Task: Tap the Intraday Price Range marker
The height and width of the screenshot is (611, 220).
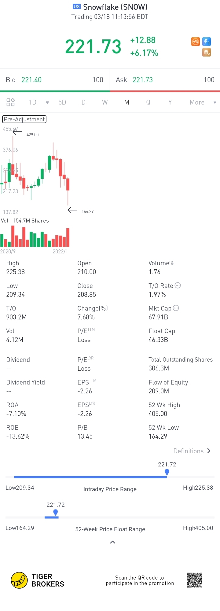Action: 167,472
